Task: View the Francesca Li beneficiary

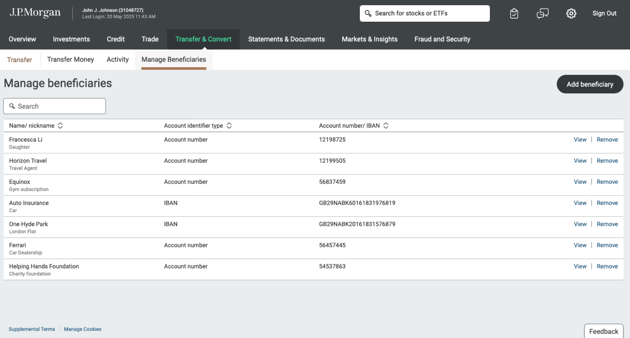Action: [580, 140]
